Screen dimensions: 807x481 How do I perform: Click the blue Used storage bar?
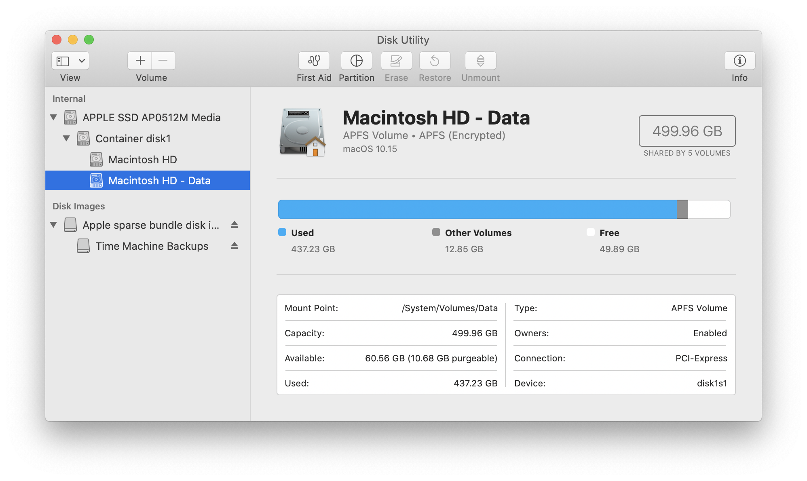pos(477,209)
